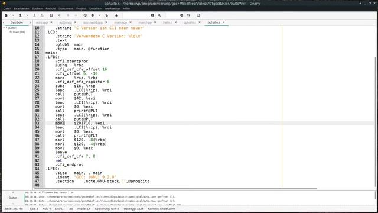Click the editor horizontal scrollbar
Viewport: 378px width, 213px height.
(175, 189)
